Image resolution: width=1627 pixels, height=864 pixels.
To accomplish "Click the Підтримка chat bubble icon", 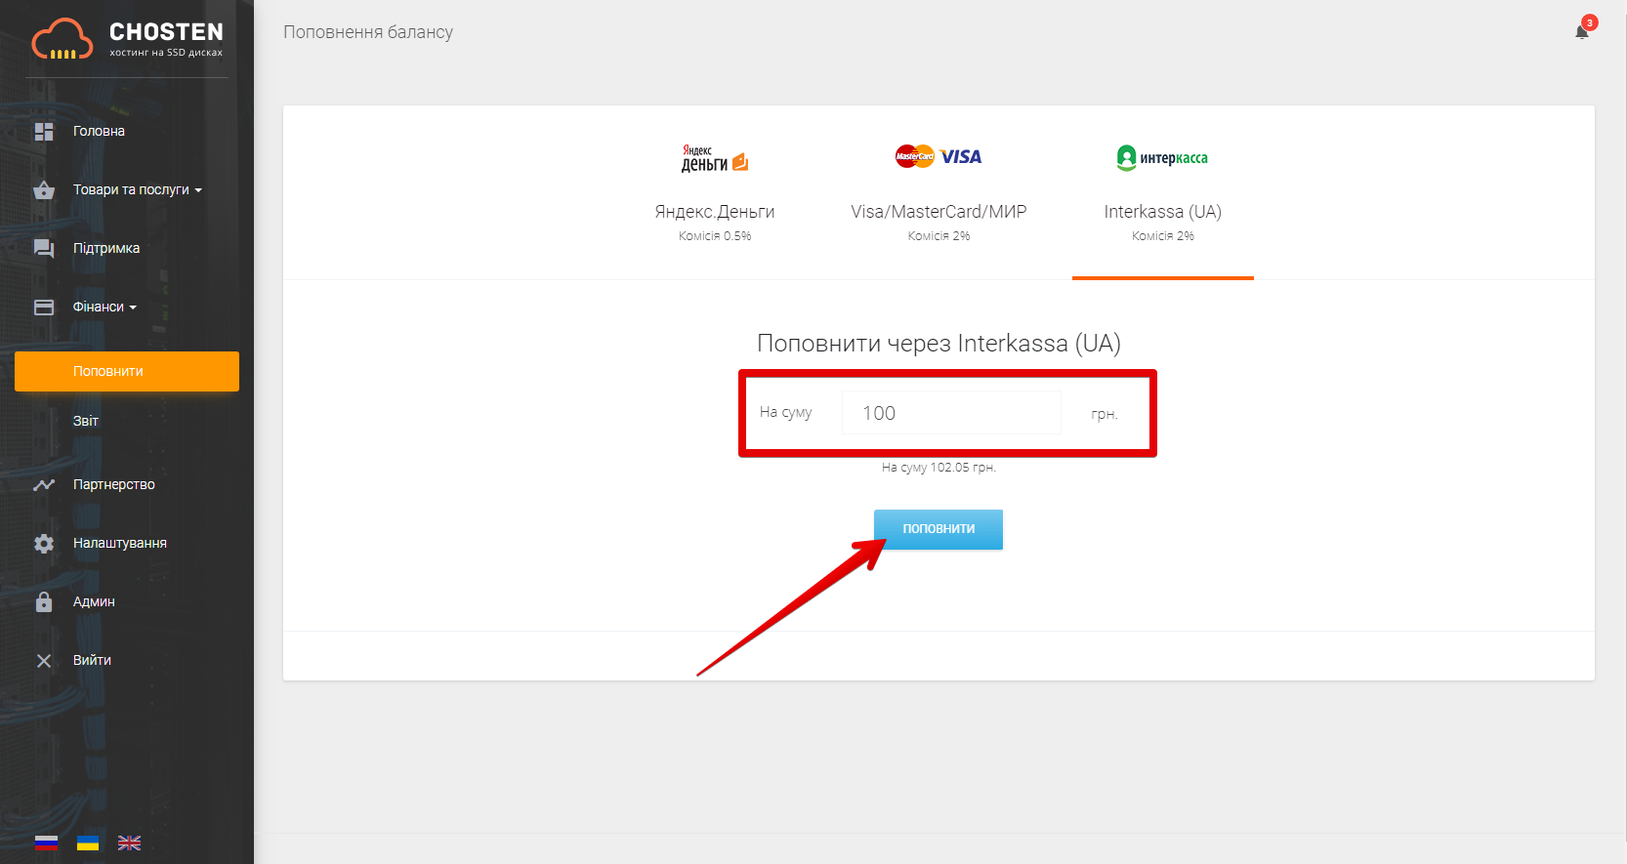I will click(x=44, y=248).
